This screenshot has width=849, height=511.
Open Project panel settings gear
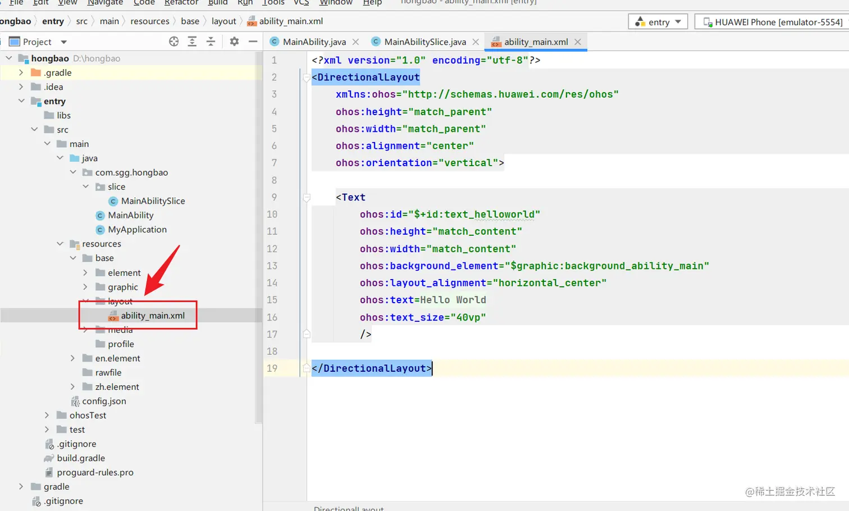coord(234,42)
